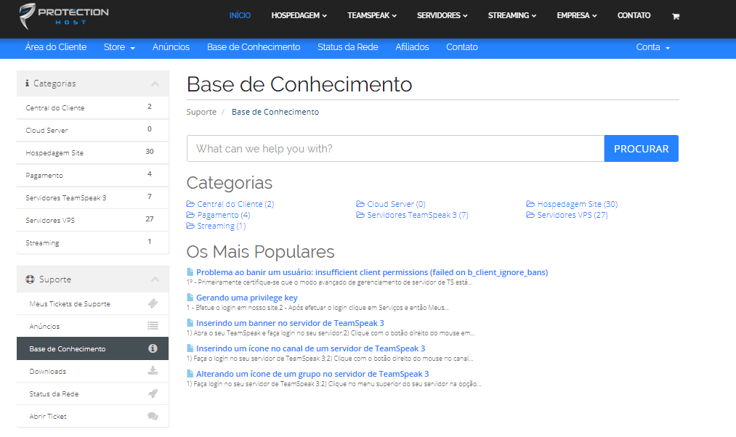Expand the STREAMING dropdown menu
736x437 pixels.
(512, 15)
